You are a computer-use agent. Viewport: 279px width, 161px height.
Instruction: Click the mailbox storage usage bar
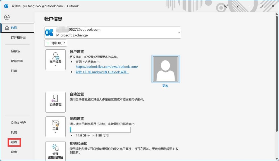click(100, 129)
